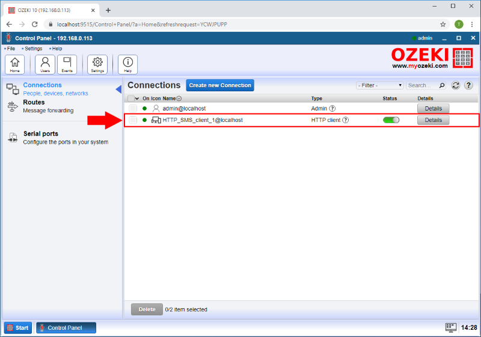Viewport: 481px width, 337px height.
Task: Click the Search input field
Action: click(422, 85)
